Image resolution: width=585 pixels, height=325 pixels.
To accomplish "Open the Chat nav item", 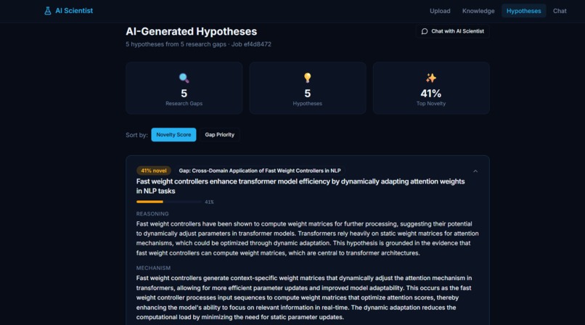I will [560, 11].
